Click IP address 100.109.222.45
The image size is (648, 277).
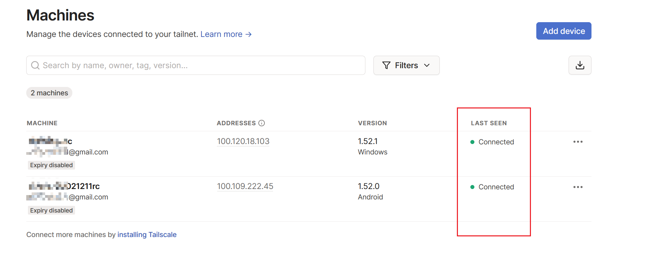point(245,186)
